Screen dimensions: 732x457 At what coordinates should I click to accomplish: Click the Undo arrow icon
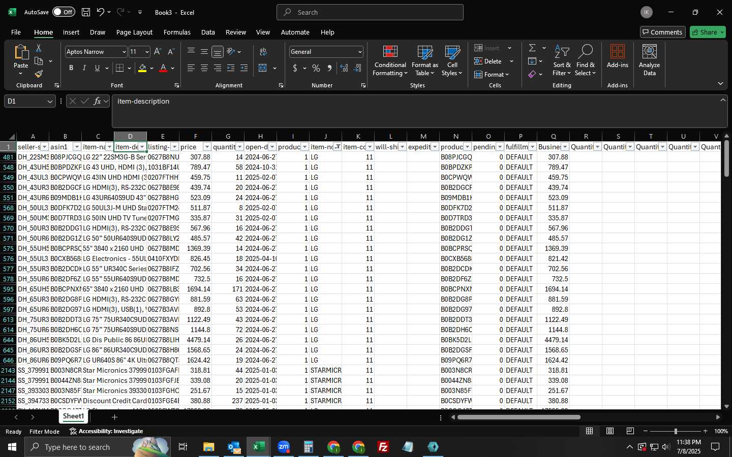pos(100,12)
